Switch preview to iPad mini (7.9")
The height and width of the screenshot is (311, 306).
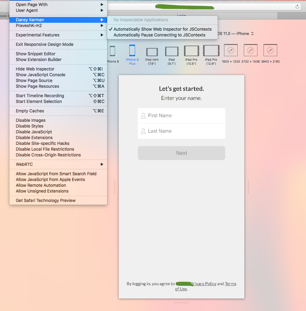coord(152,52)
